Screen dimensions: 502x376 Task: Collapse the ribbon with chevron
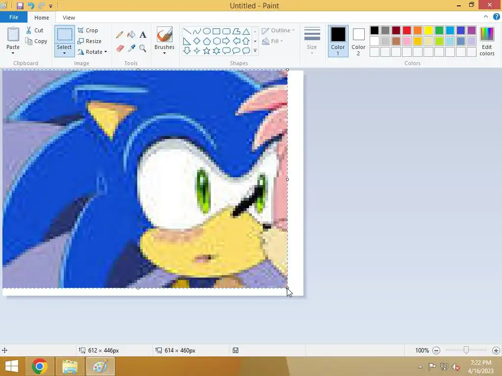[x=486, y=17]
